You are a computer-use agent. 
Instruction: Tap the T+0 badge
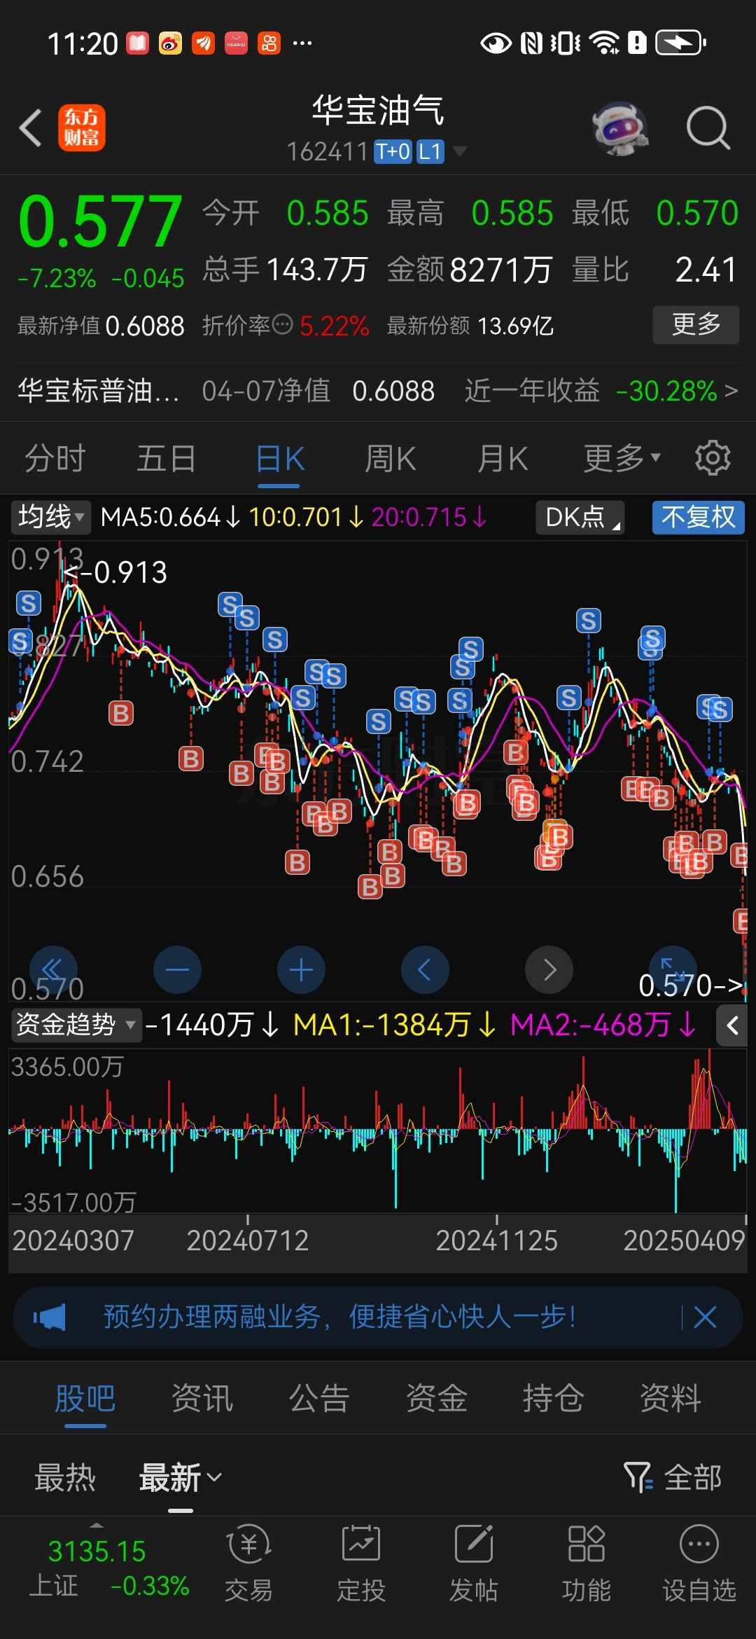[393, 151]
